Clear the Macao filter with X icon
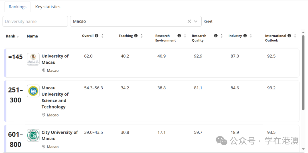 tap(189, 21)
